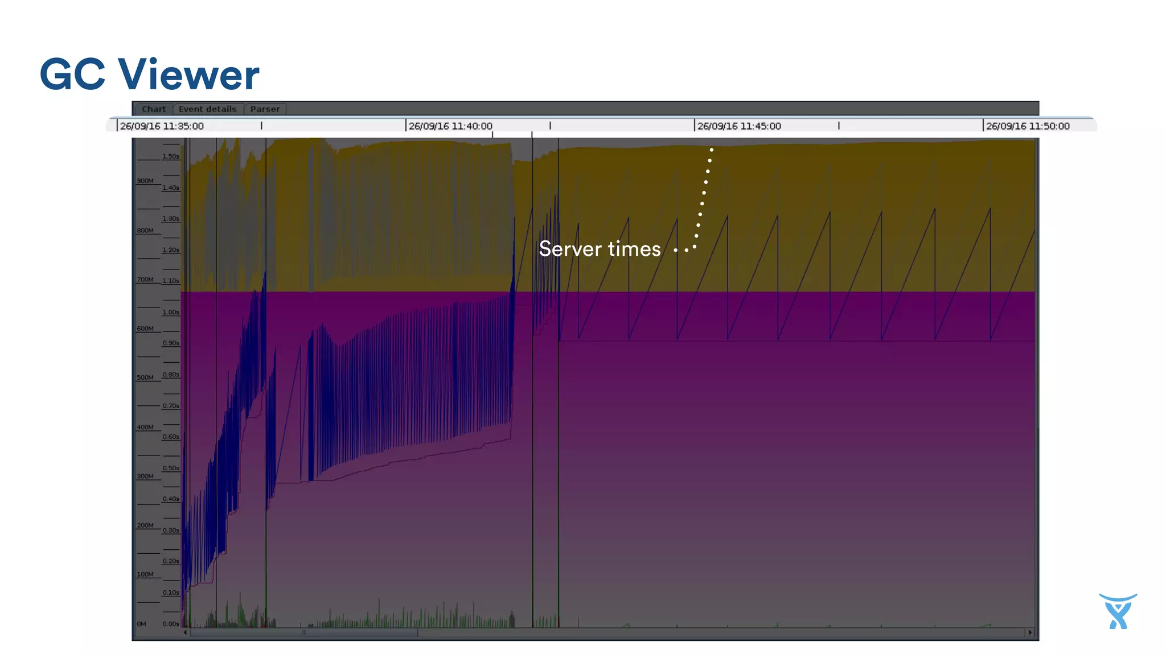Click the 500M memory axis label

pos(145,378)
